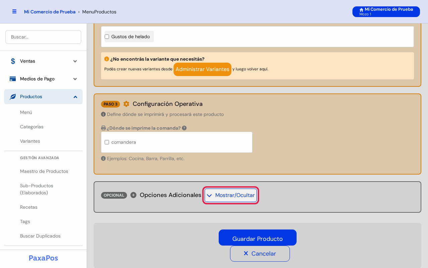Click the PaxaPos logo in the sidebar
Image resolution: width=428 pixels, height=268 pixels.
(x=43, y=258)
